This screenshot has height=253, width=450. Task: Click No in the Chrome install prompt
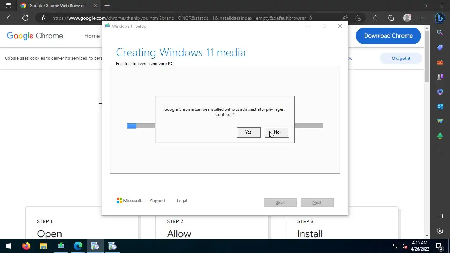pos(277,132)
